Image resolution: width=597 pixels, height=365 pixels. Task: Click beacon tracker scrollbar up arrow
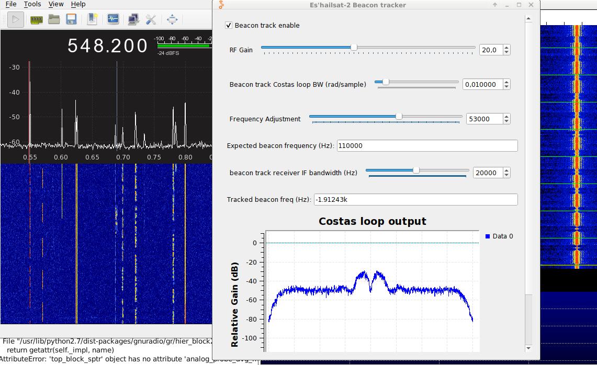pyautogui.click(x=528, y=19)
